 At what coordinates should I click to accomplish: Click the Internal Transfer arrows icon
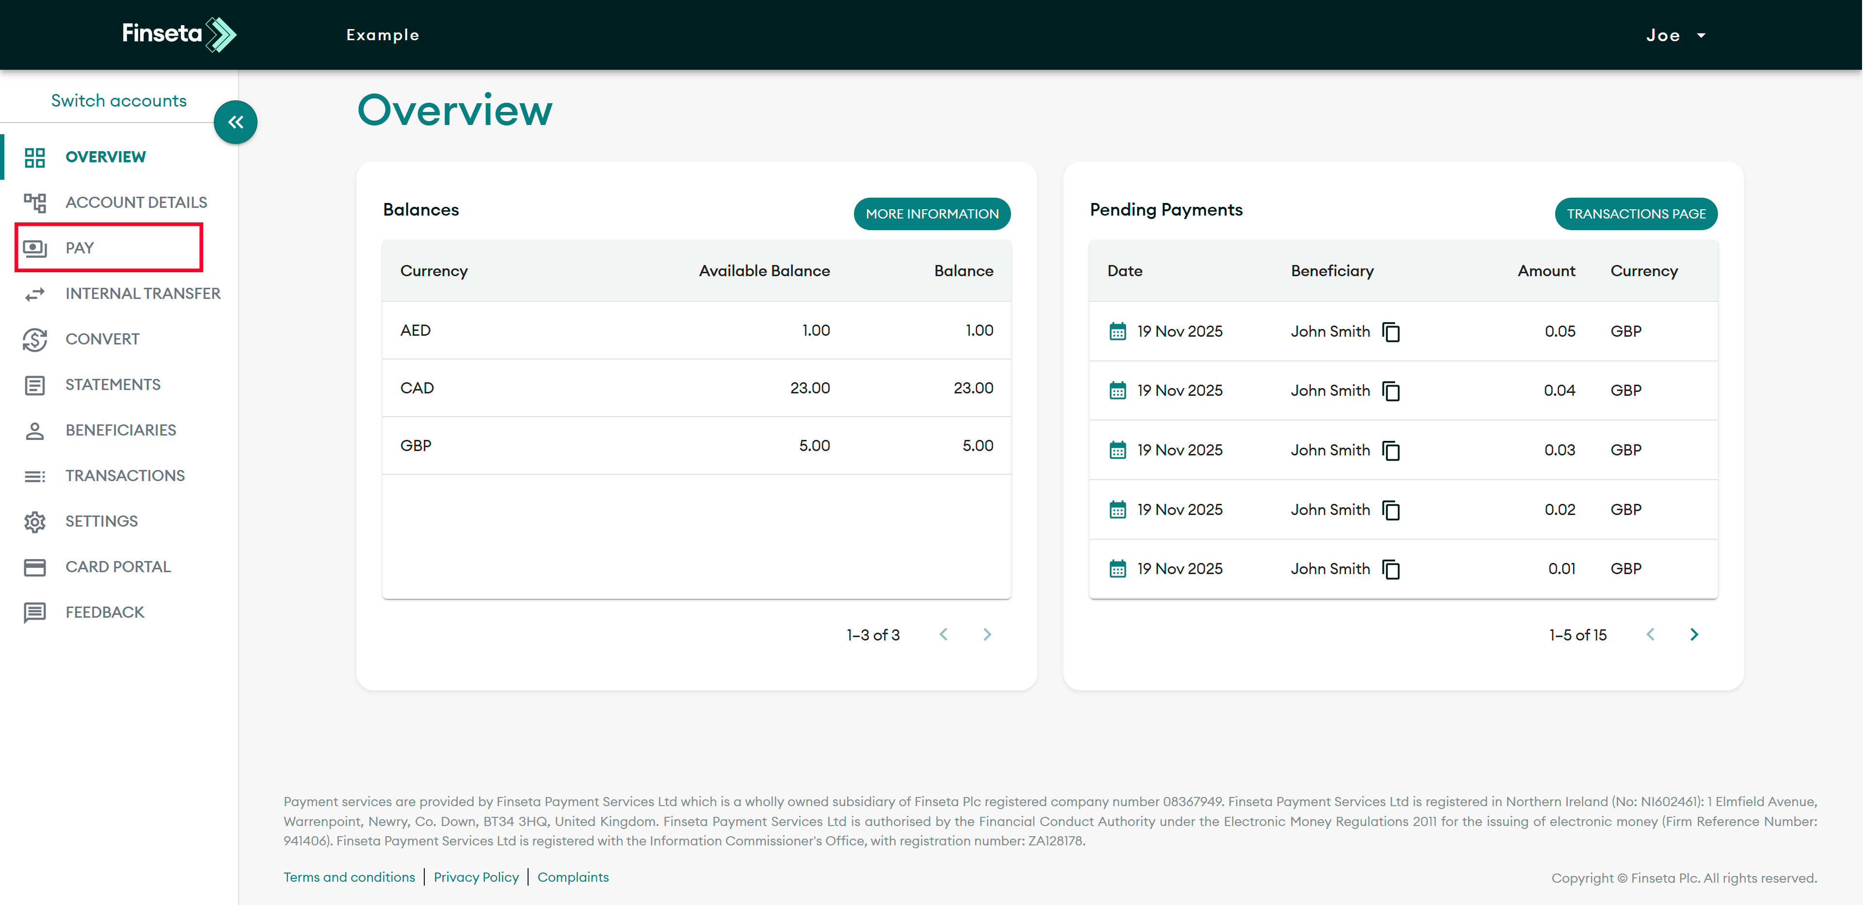click(35, 294)
